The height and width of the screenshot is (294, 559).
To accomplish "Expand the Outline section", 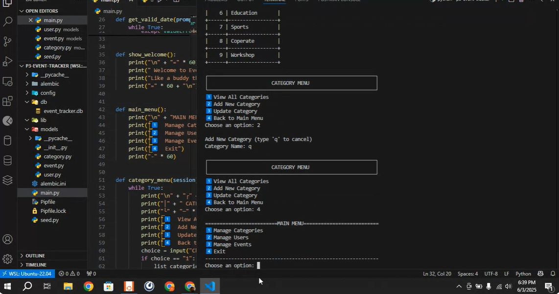I will [x=35, y=256].
